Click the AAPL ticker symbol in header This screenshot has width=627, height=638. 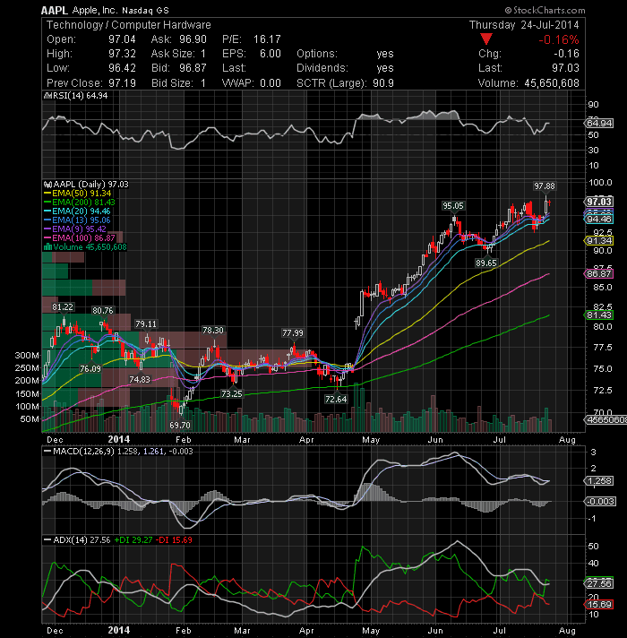point(55,10)
